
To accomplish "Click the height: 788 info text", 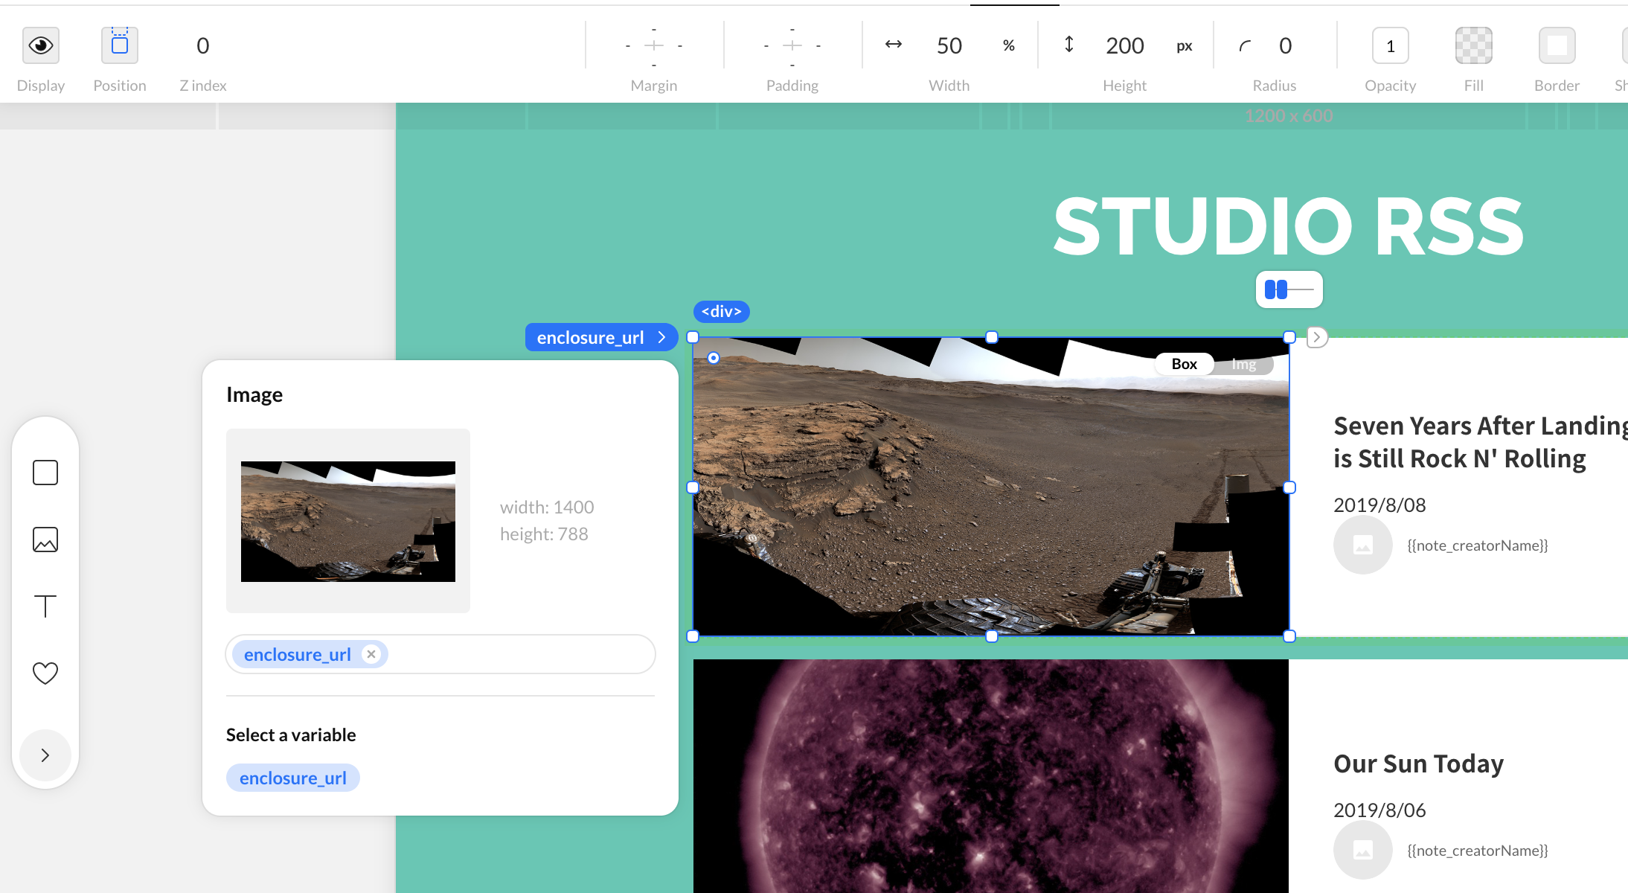I will coord(544,534).
